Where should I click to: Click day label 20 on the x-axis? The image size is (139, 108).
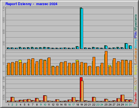(x=86, y=105)
